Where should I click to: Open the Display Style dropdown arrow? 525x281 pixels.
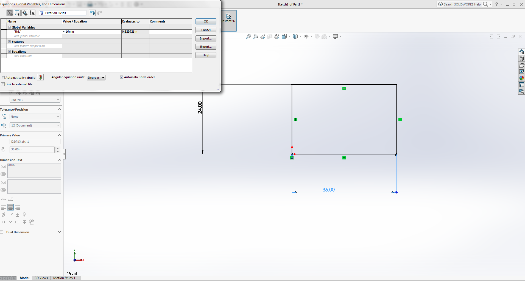[x=300, y=36]
